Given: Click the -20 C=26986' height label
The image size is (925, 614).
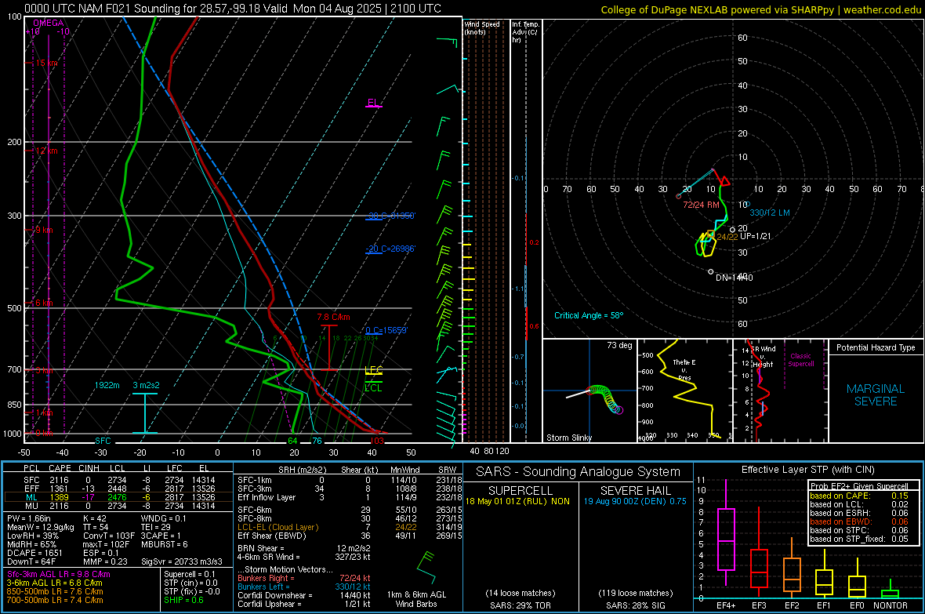Looking at the screenshot, I should coord(390,249).
